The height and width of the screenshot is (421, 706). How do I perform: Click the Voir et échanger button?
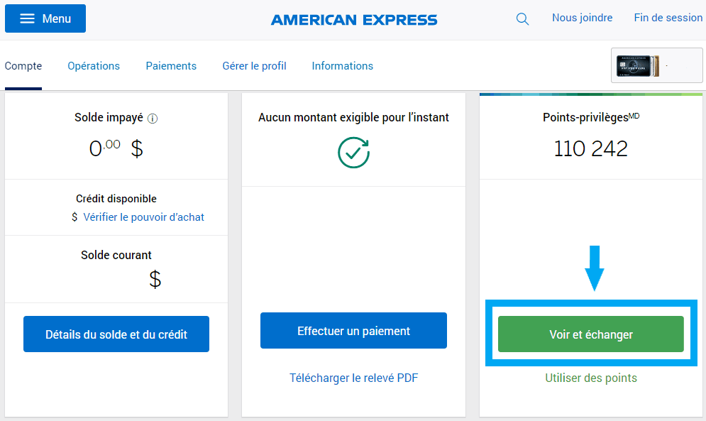click(590, 334)
